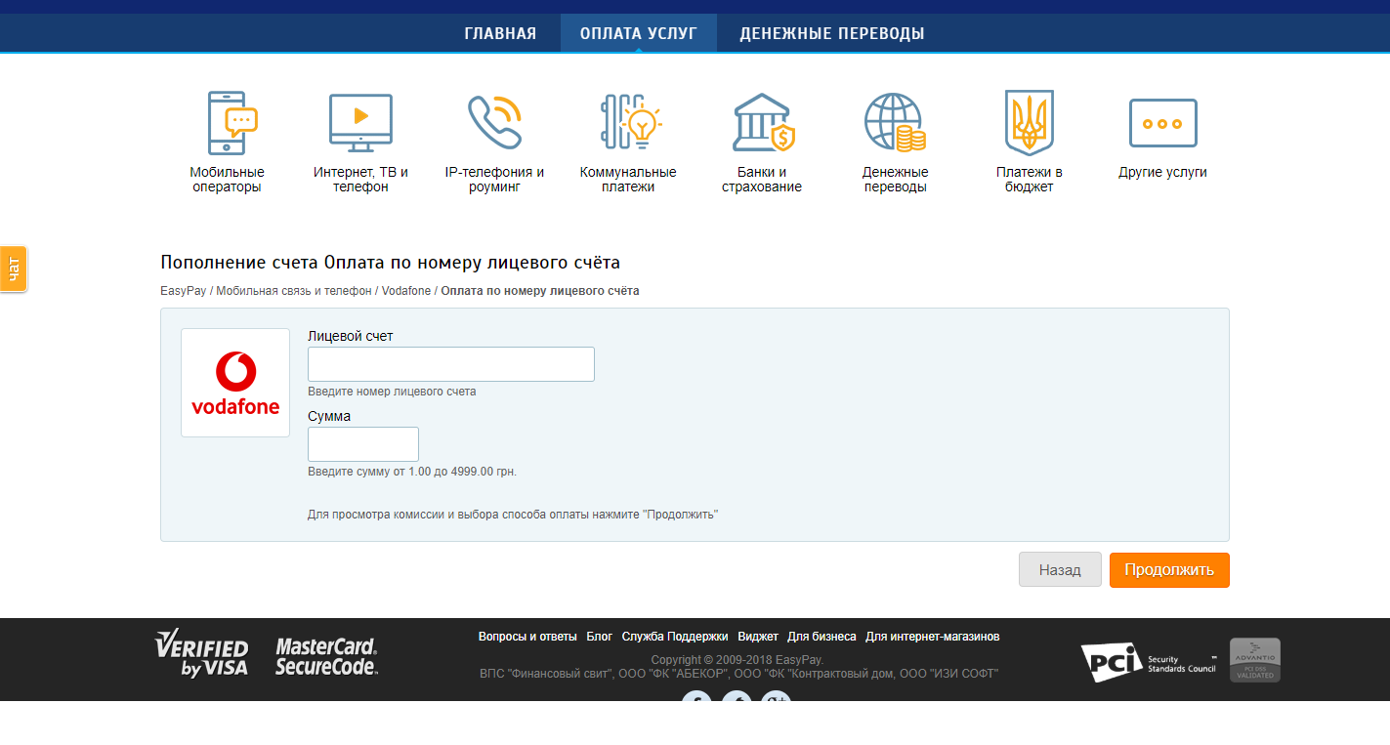Screen dimensions: 1390x745
Task: Open the Для интернет-магазинов footer link
Action: coord(933,637)
